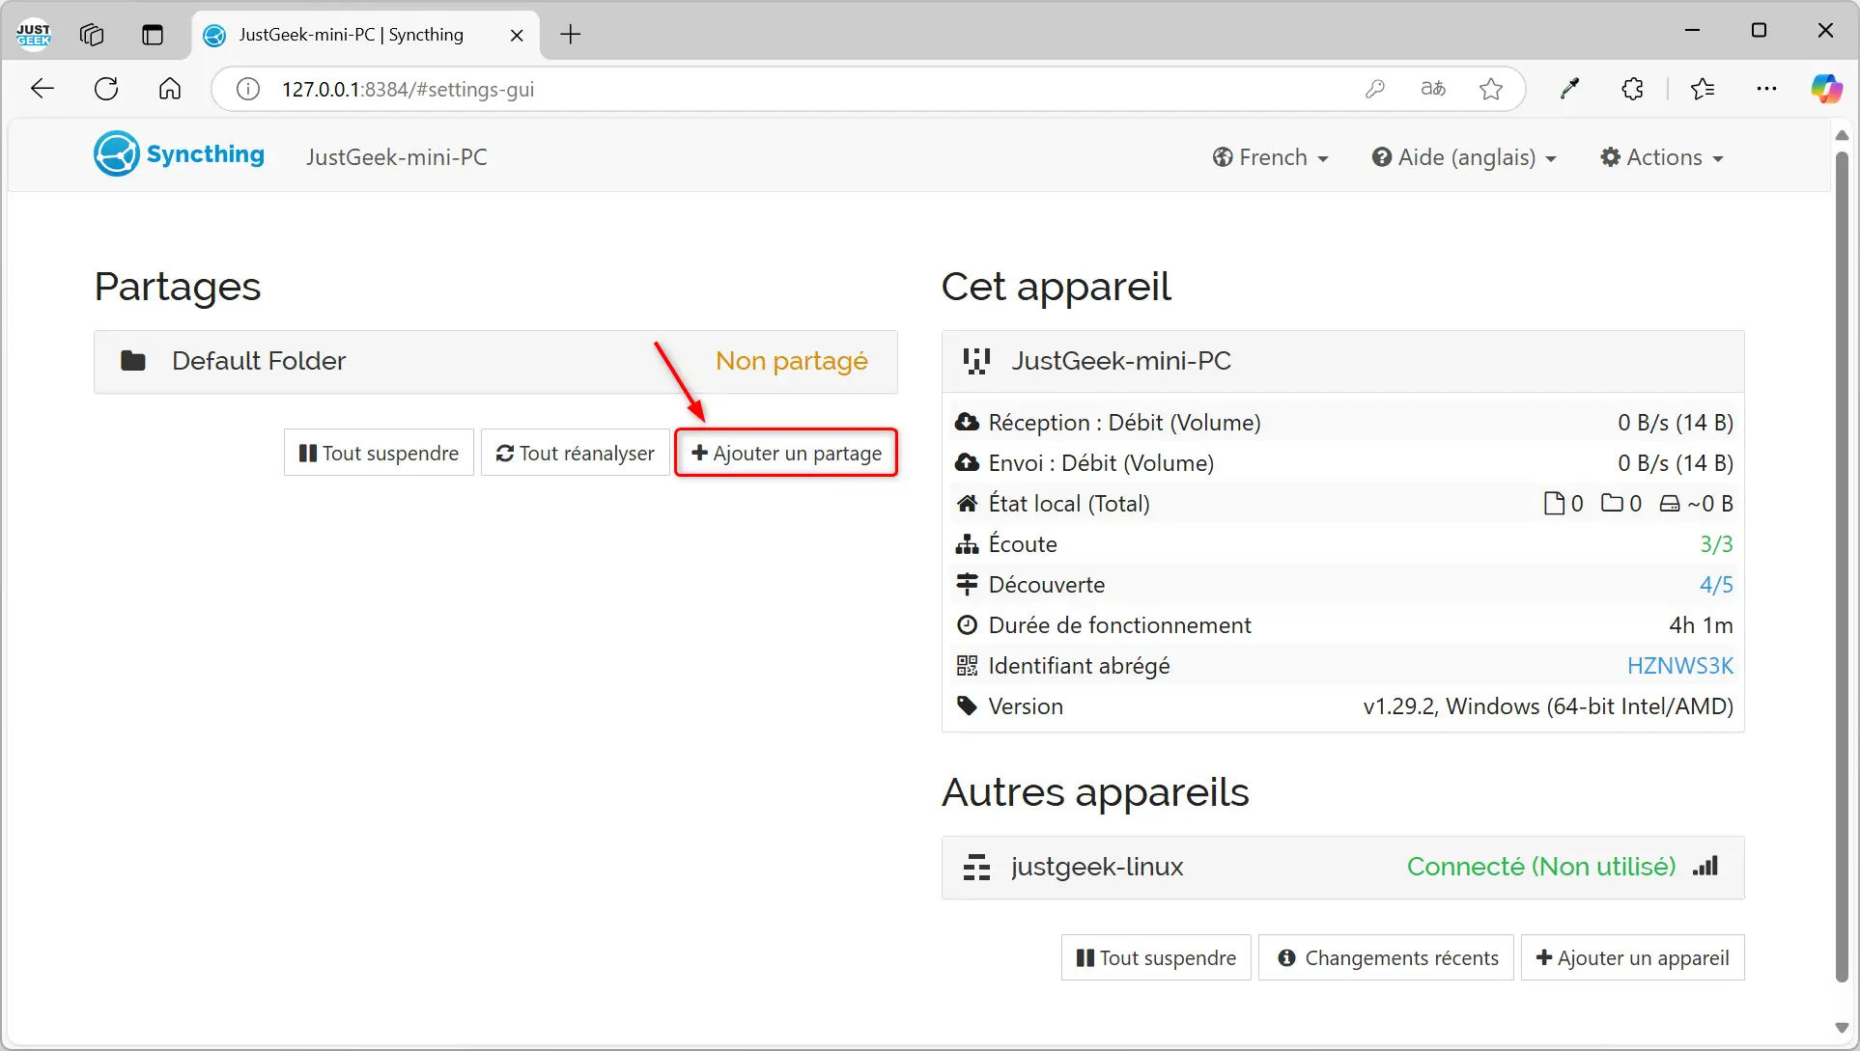Click the JustGeek-mini-PC device identicon
1860x1051 pixels.
click(x=976, y=361)
